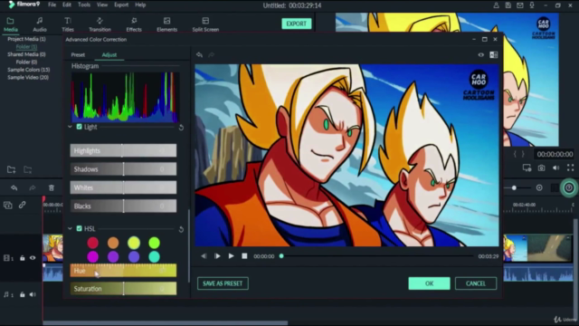579x326 pixels.
Task: Click the undo arrow in color correction
Action: pyautogui.click(x=199, y=54)
